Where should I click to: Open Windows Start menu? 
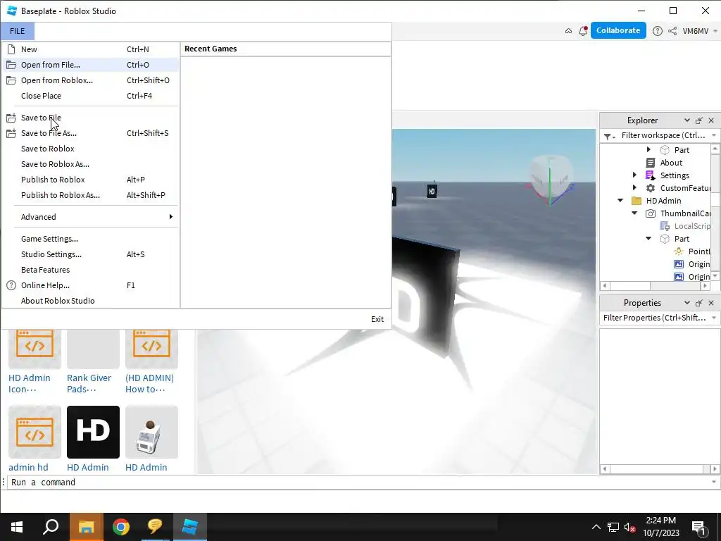[17, 527]
